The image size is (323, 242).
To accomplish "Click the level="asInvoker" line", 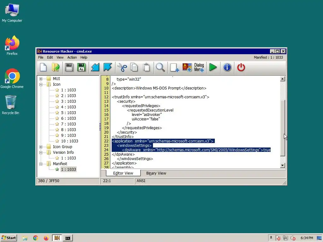I will 147,115.
